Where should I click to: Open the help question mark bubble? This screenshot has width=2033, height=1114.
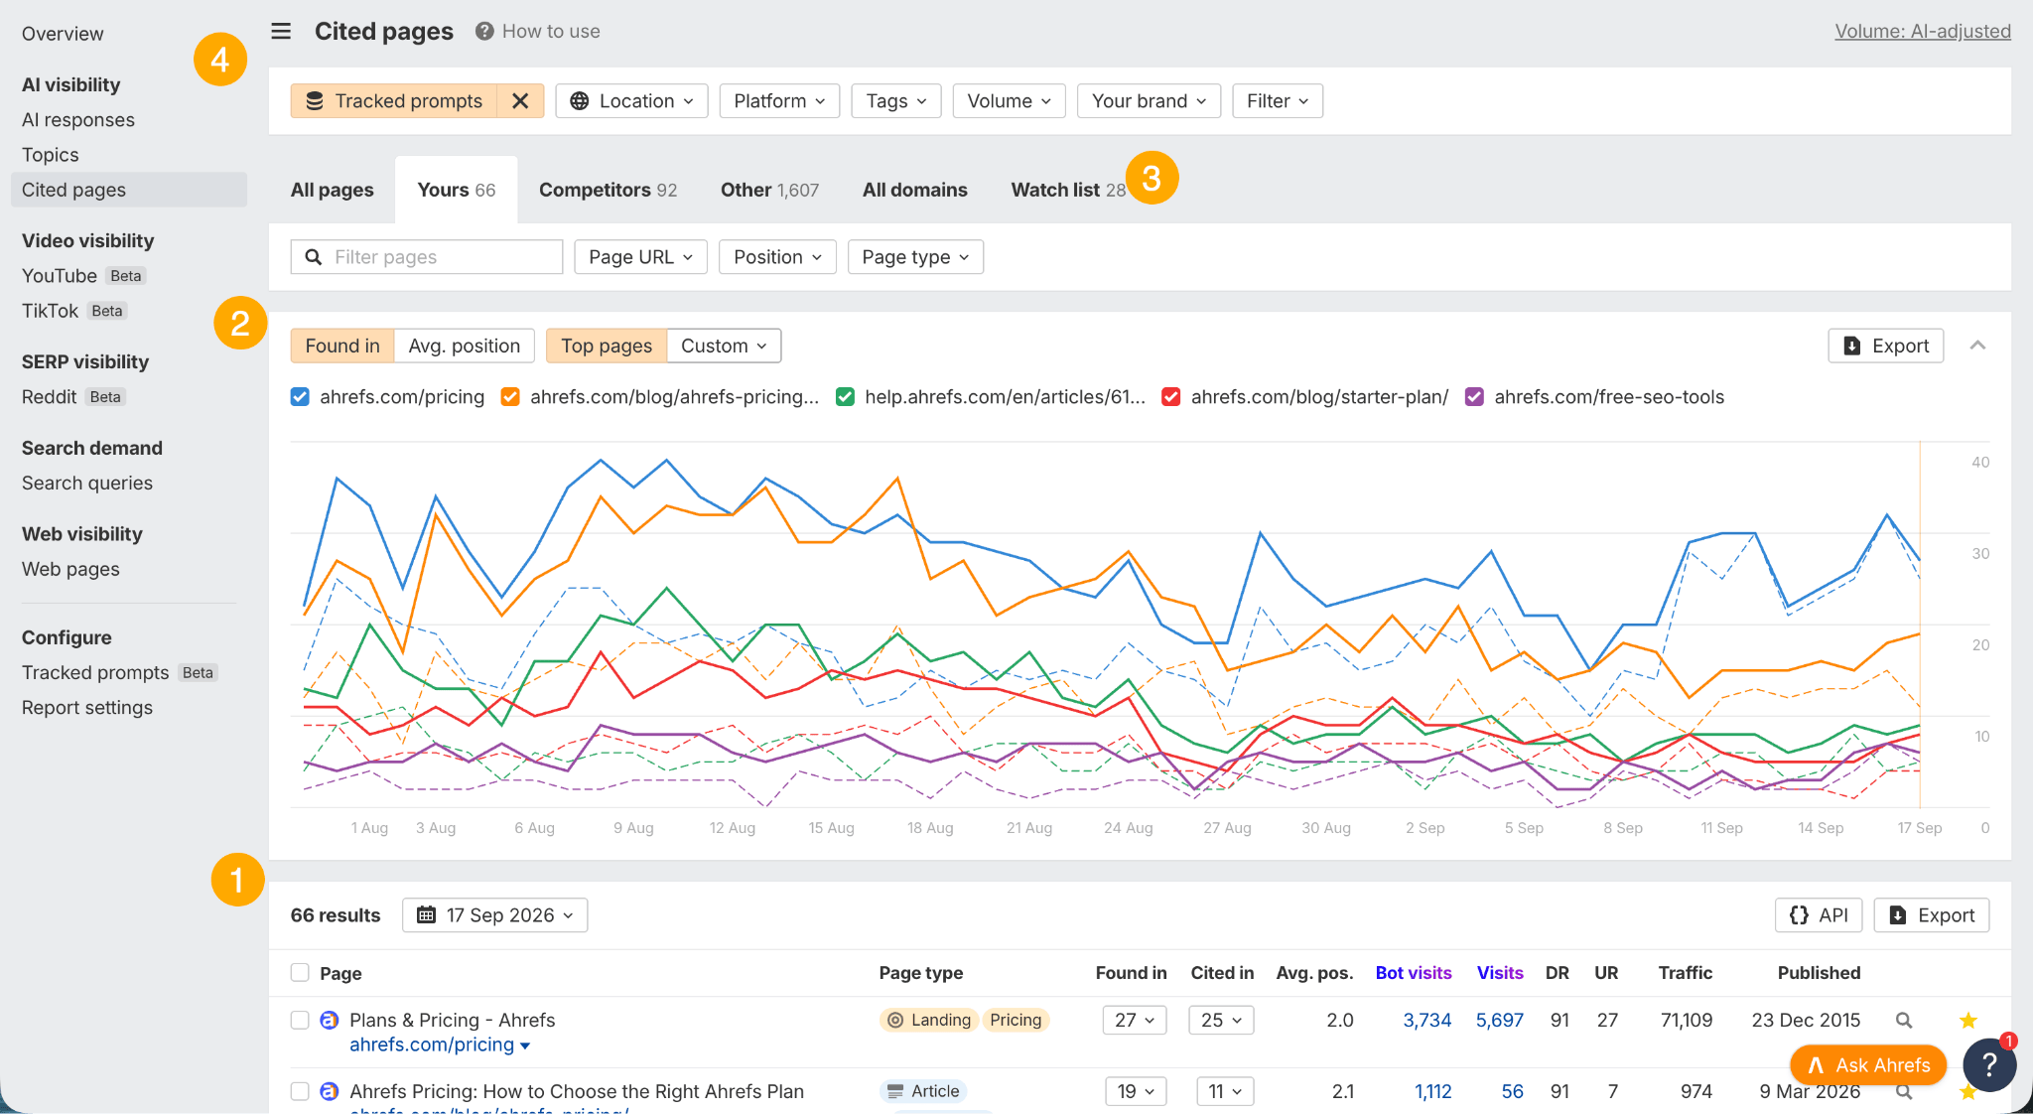(x=1989, y=1064)
